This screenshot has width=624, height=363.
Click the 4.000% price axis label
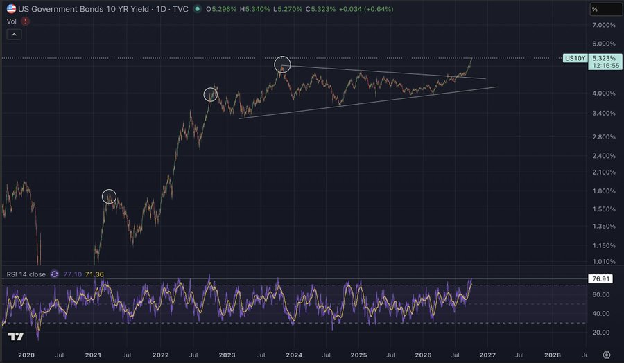(604, 94)
